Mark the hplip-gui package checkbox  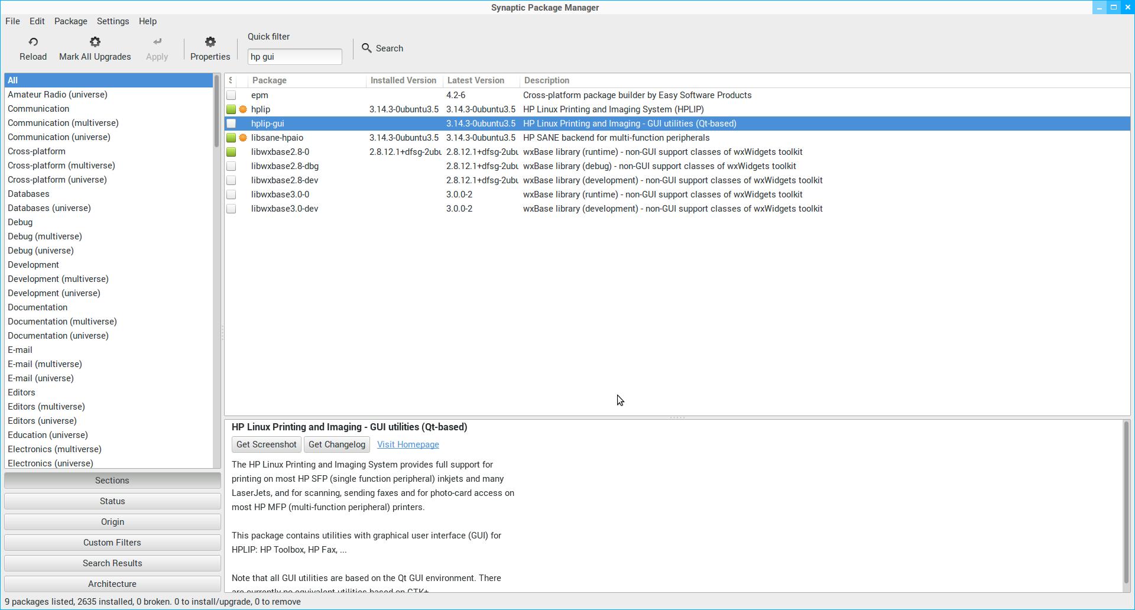(231, 124)
